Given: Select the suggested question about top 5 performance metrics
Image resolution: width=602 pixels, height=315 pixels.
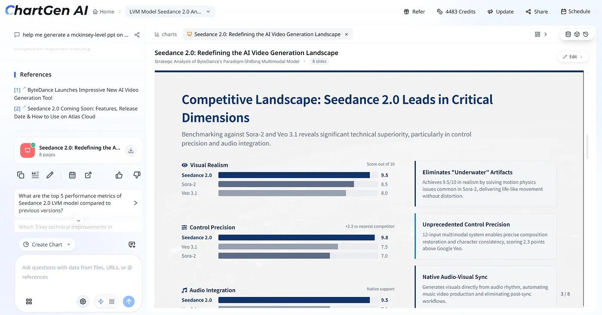Looking at the screenshot, I should (78, 203).
